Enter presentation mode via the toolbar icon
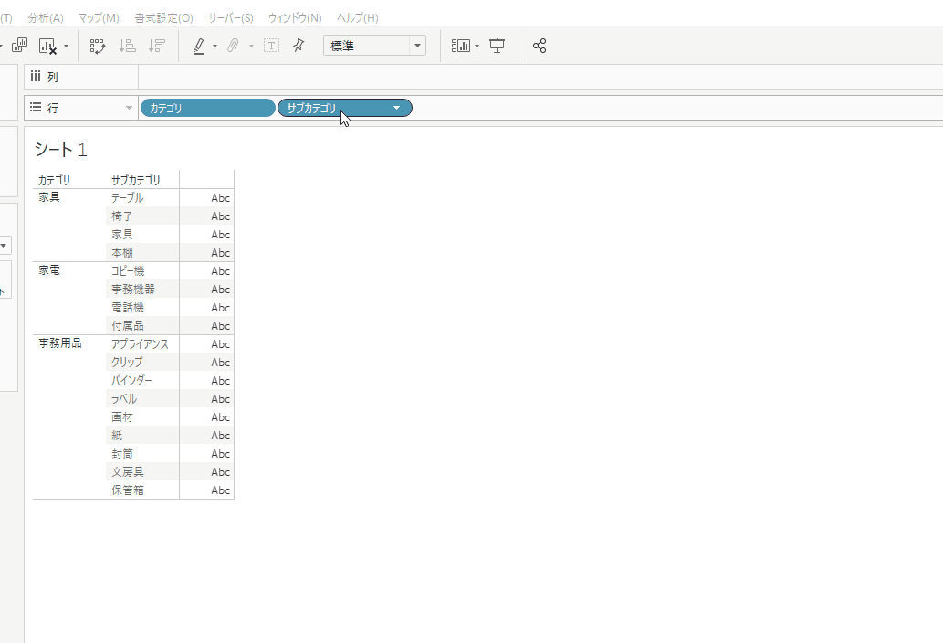 click(498, 46)
